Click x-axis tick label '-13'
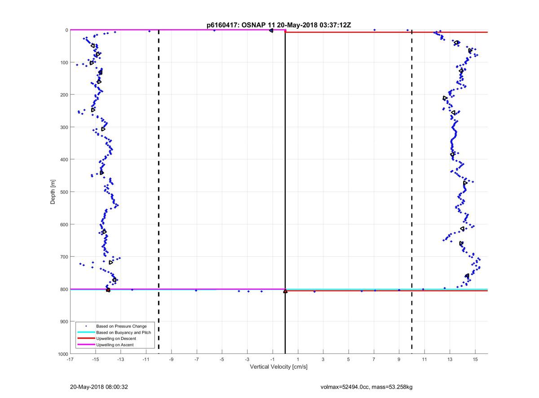This screenshot has width=539, height=398. pyautogui.click(x=120, y=359)
